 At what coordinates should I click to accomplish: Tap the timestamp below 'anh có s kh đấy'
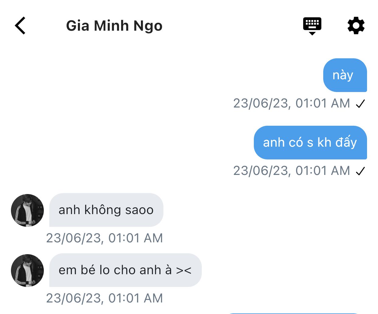coord(292,171)
